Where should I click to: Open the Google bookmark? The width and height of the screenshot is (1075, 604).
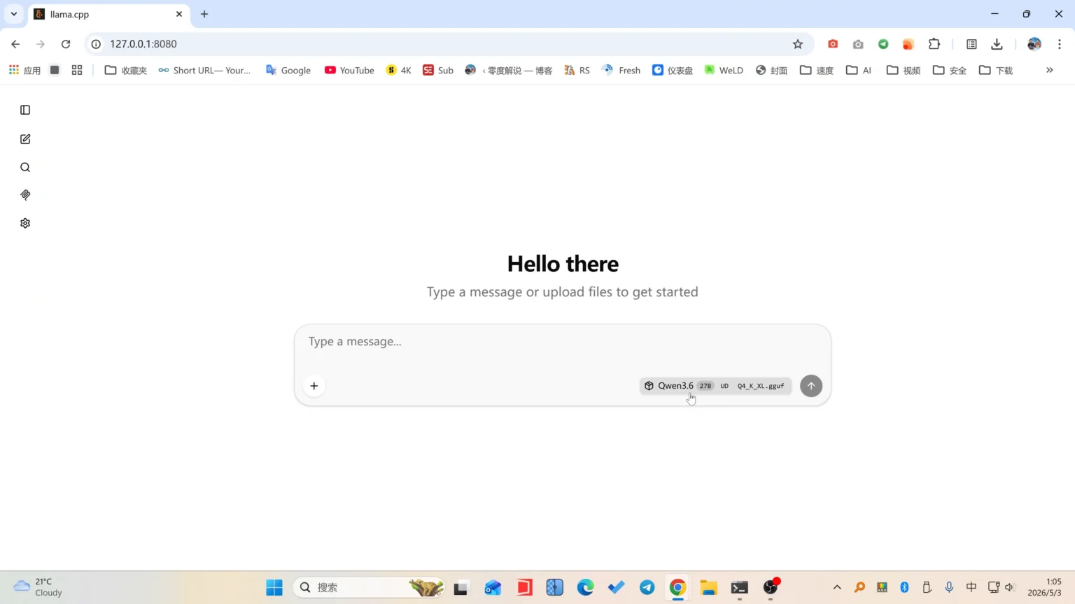coord(288,70)
